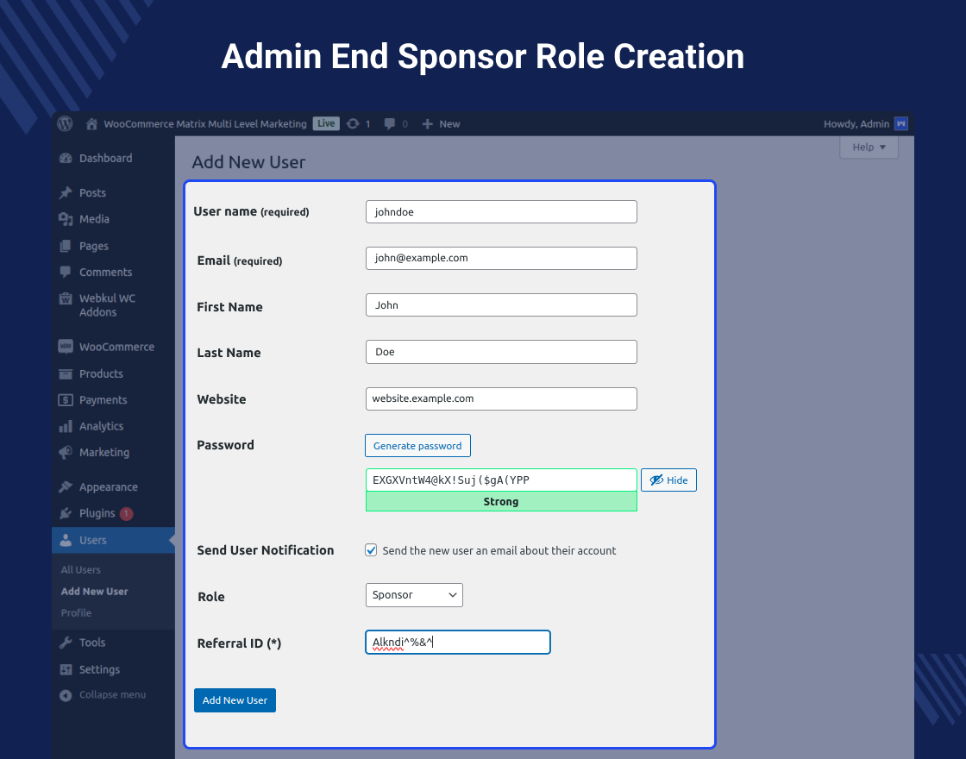This screenshot has height=759, width=966.
Task: Click the Pages icon in sidebar
Action: 66,246
